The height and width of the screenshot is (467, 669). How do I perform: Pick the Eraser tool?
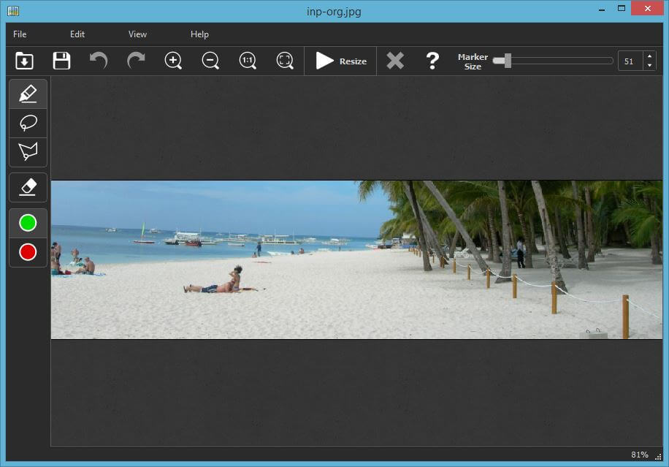(x=28, y=187)
